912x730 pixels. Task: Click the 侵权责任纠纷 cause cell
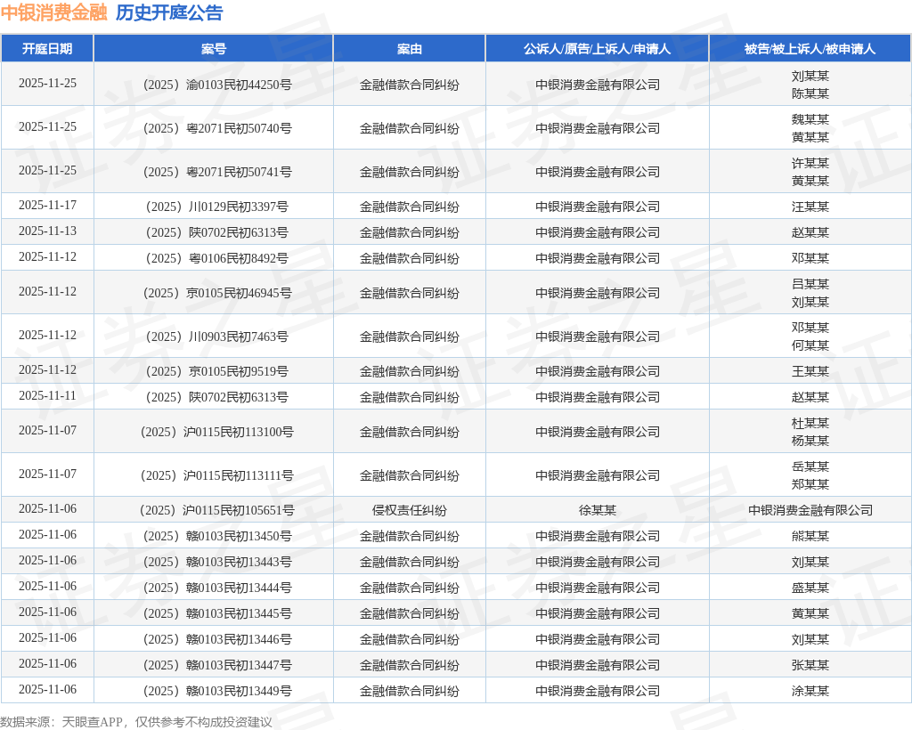pyautogui.click(x=410, y=510)
